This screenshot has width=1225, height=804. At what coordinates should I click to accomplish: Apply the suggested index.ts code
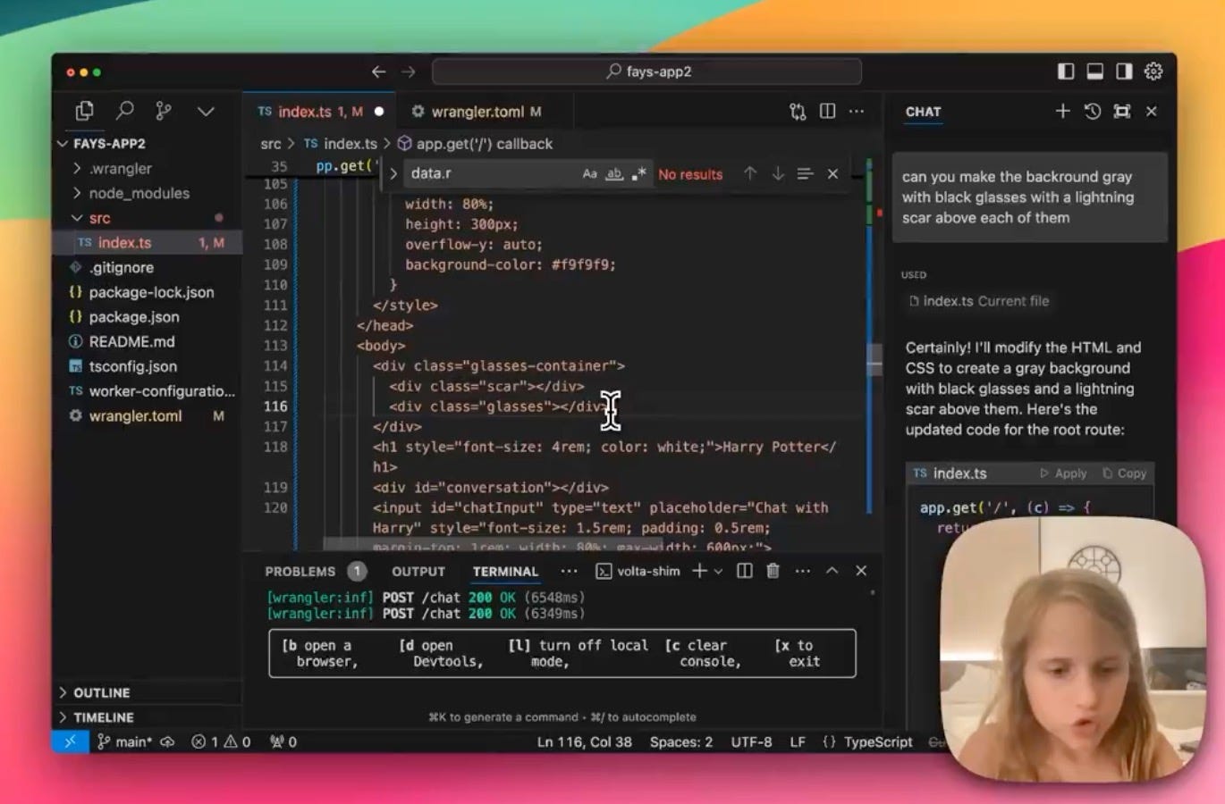click(x=1063, y=473)
